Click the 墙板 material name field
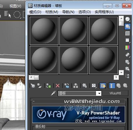133x130 pixels. [x=77, y=93]
